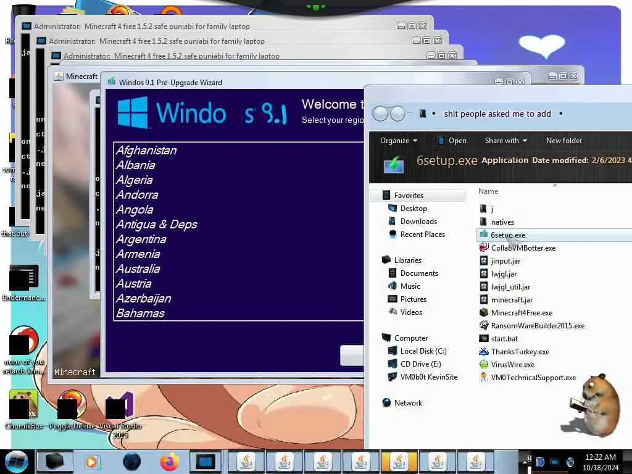
Task: Open Music library
Action: [410, 286]
